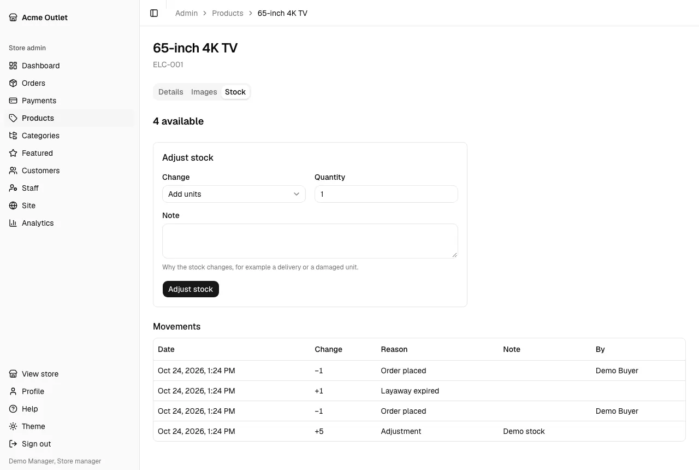Open the Orders page label in sidebar

click(33, 83)
